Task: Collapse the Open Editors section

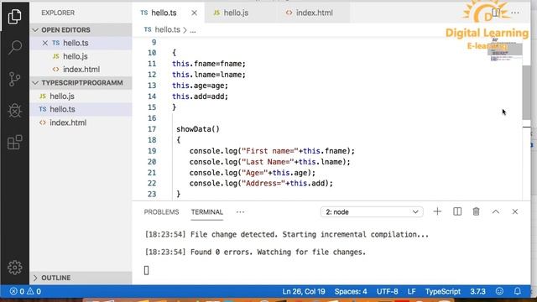Action: tap(81, 30)
